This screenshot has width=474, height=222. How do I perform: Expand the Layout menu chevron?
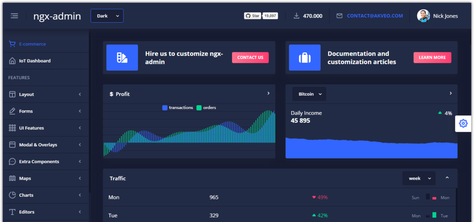(80, 94)
